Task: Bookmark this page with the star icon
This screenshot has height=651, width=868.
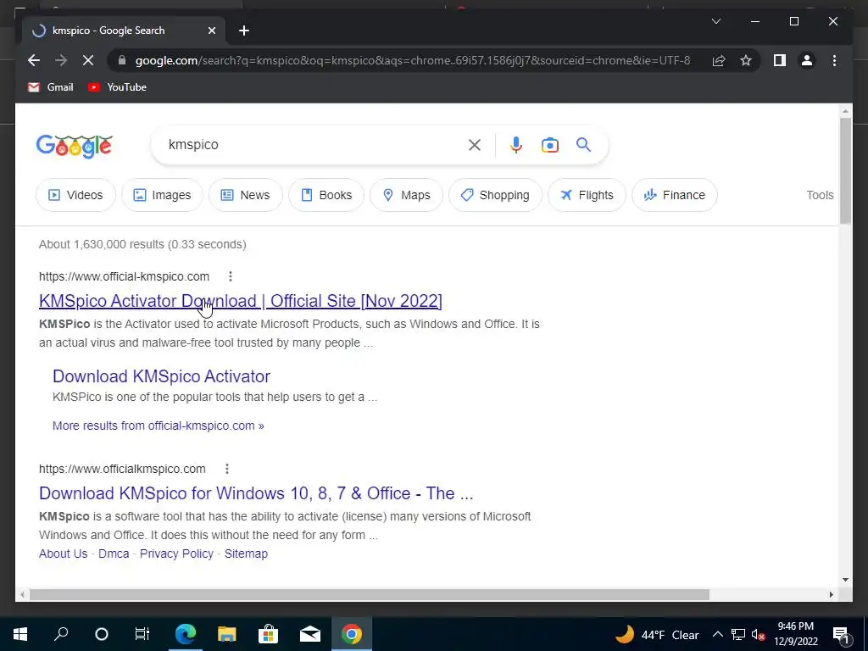Action: pyautogui.click(x=746, y=60)
